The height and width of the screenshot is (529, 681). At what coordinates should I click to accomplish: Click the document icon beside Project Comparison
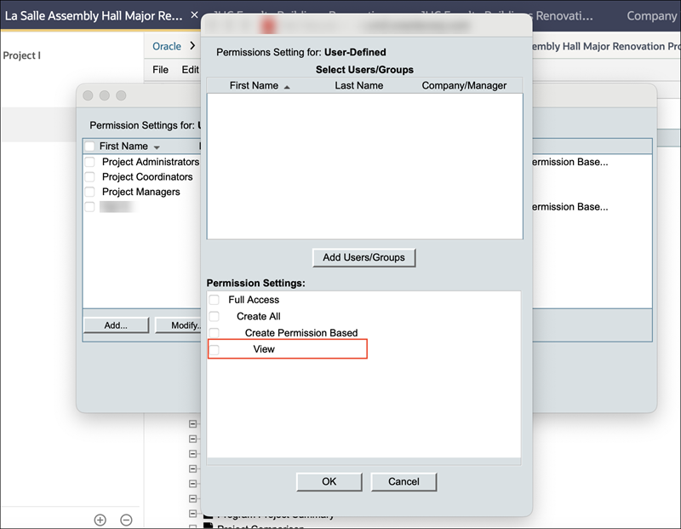coord(208,526)
